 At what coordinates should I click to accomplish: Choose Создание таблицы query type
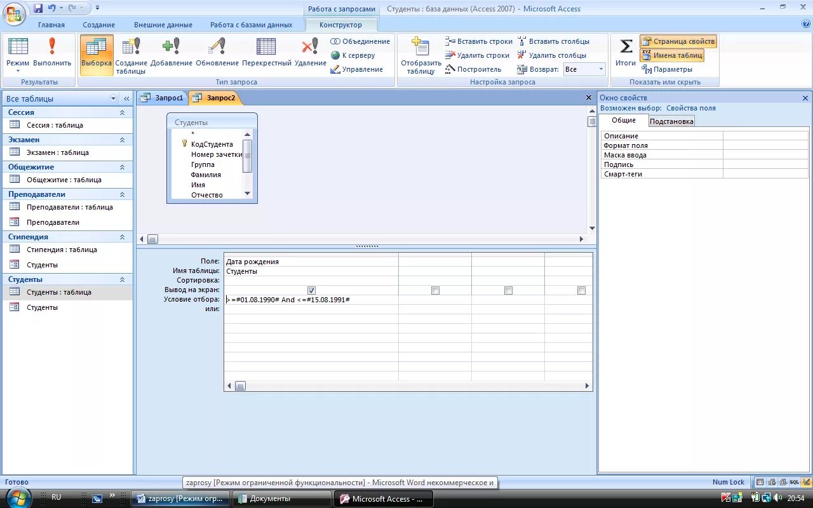(x=131, y=56)
